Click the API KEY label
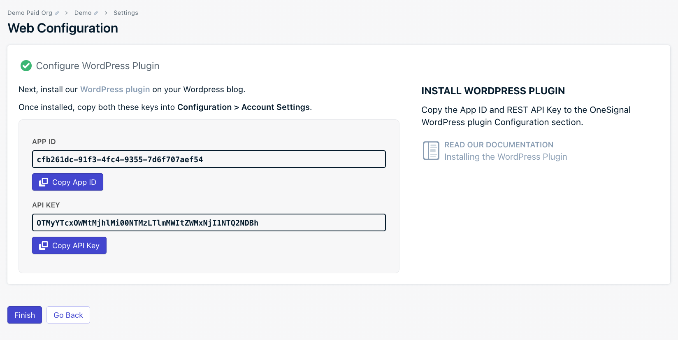This screenshot has width=678, height=340. pyautogui.click(x=46, y=205)
